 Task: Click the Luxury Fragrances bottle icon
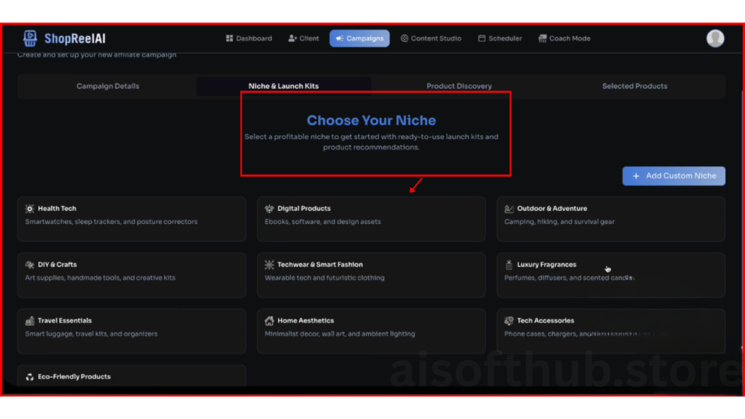[x=509, y=265]
